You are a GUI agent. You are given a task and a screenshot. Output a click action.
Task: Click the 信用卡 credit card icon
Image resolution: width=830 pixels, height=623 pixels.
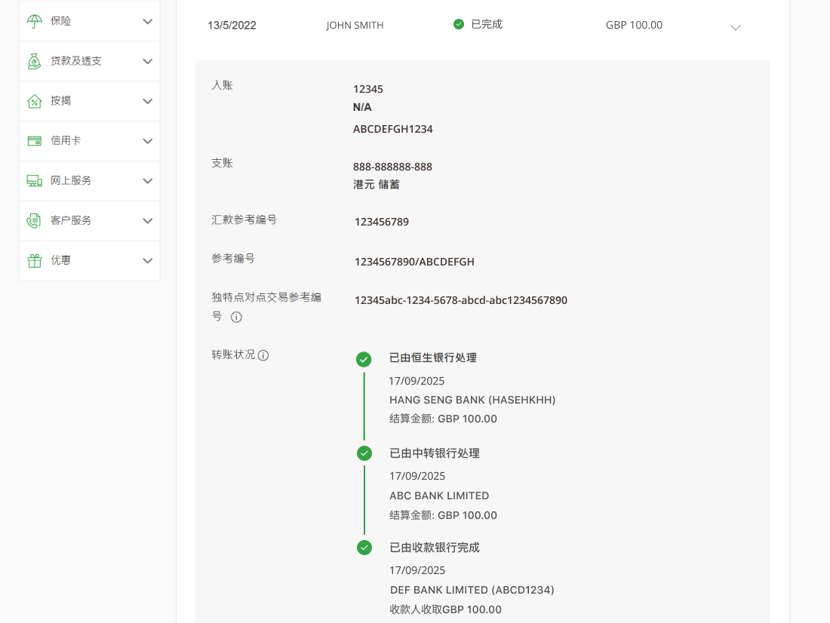click(x=34, y=140)
